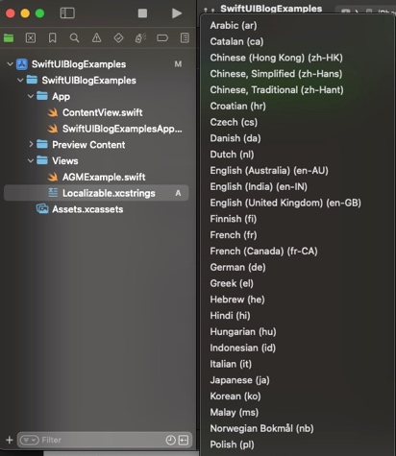Collapse the Views folder
Screen dimensions: 396x456
tap(31, 160)
